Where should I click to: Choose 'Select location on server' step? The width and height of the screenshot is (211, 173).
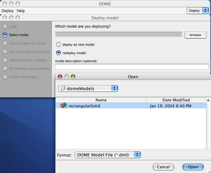[5, 43]
